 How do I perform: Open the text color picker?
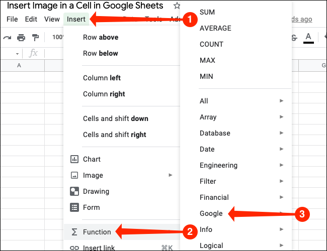(x=308, y=37)
